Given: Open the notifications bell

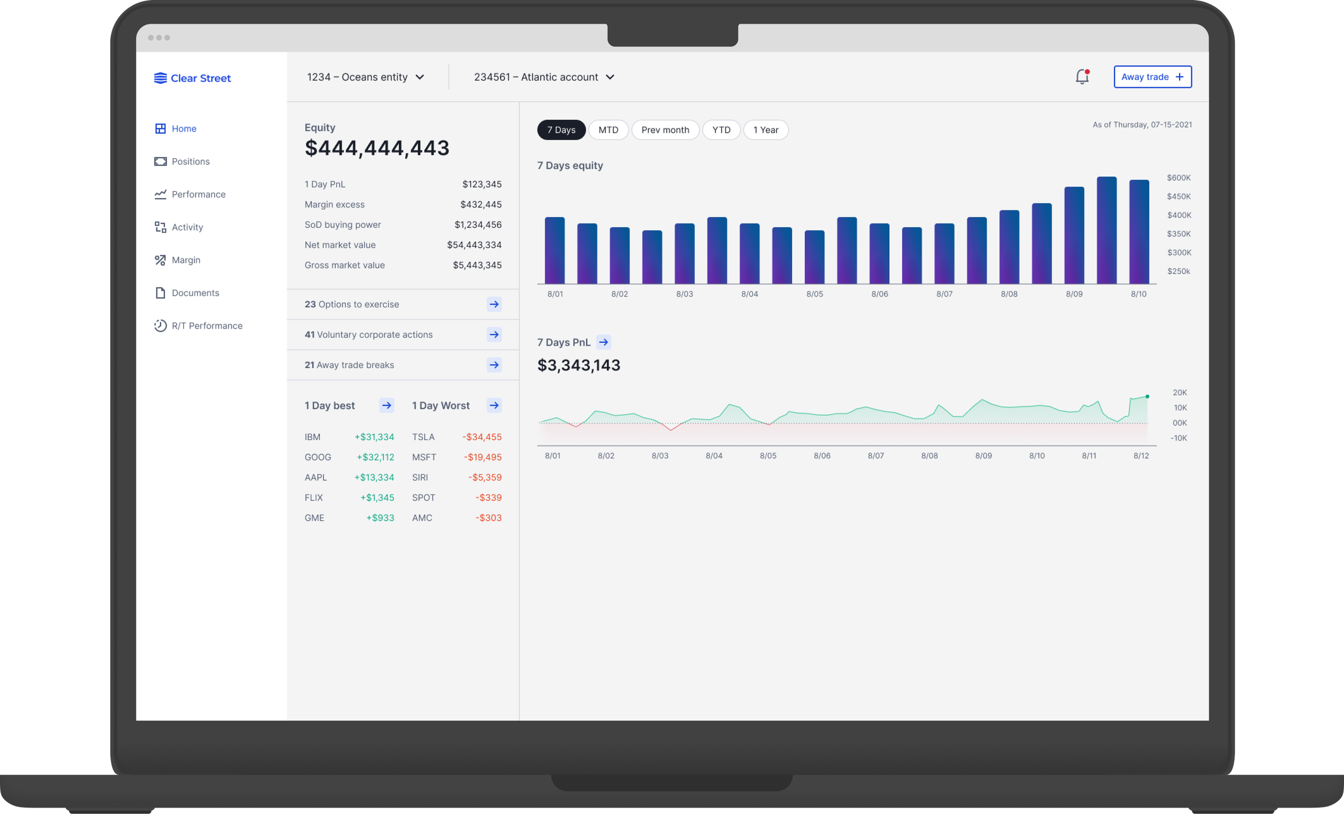Looking at the screenshot, I should coord(1082,77).
